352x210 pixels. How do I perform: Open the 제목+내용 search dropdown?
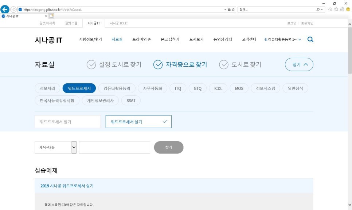(x=55, y=147)
